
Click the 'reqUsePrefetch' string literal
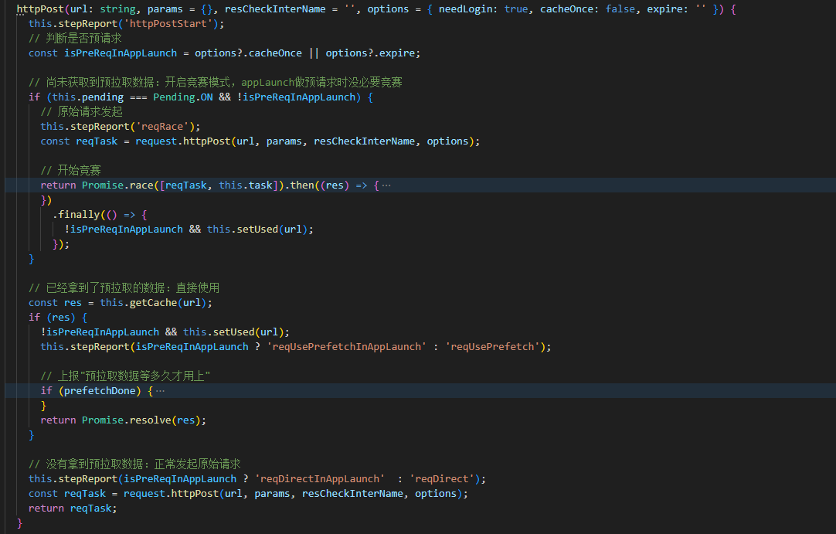click(x=493, y=347)
